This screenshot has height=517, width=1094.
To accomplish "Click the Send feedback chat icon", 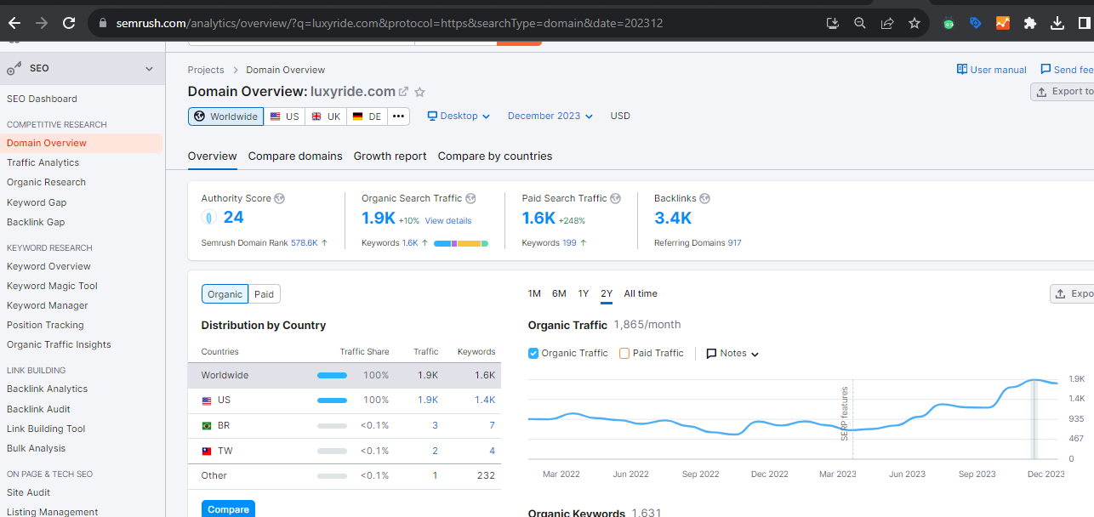I will click(1046, 70).
